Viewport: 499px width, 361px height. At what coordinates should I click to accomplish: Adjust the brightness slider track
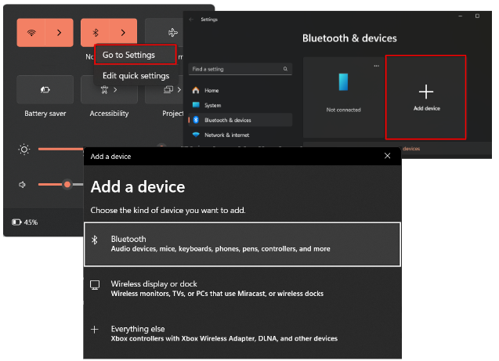pos(60,149)
